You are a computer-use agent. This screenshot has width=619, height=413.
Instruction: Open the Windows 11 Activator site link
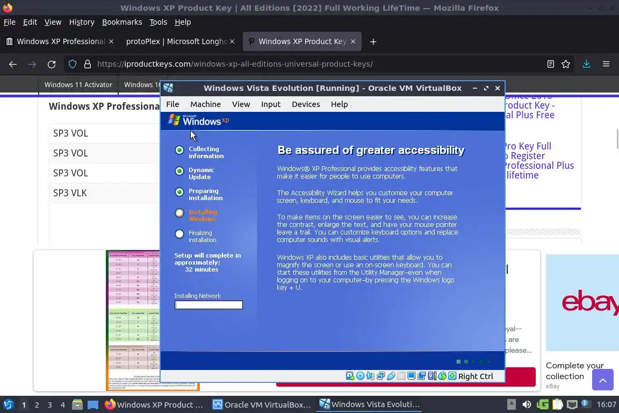(x=78, y=84)
